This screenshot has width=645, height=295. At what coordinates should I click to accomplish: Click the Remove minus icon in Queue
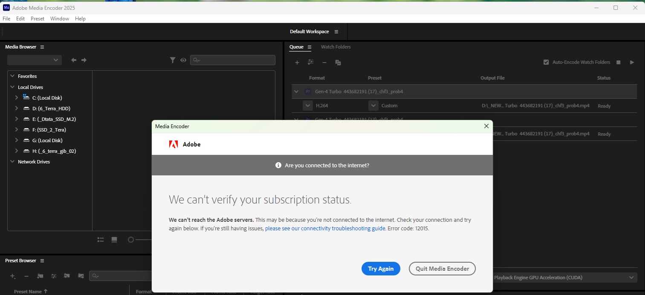click(324, 63)
